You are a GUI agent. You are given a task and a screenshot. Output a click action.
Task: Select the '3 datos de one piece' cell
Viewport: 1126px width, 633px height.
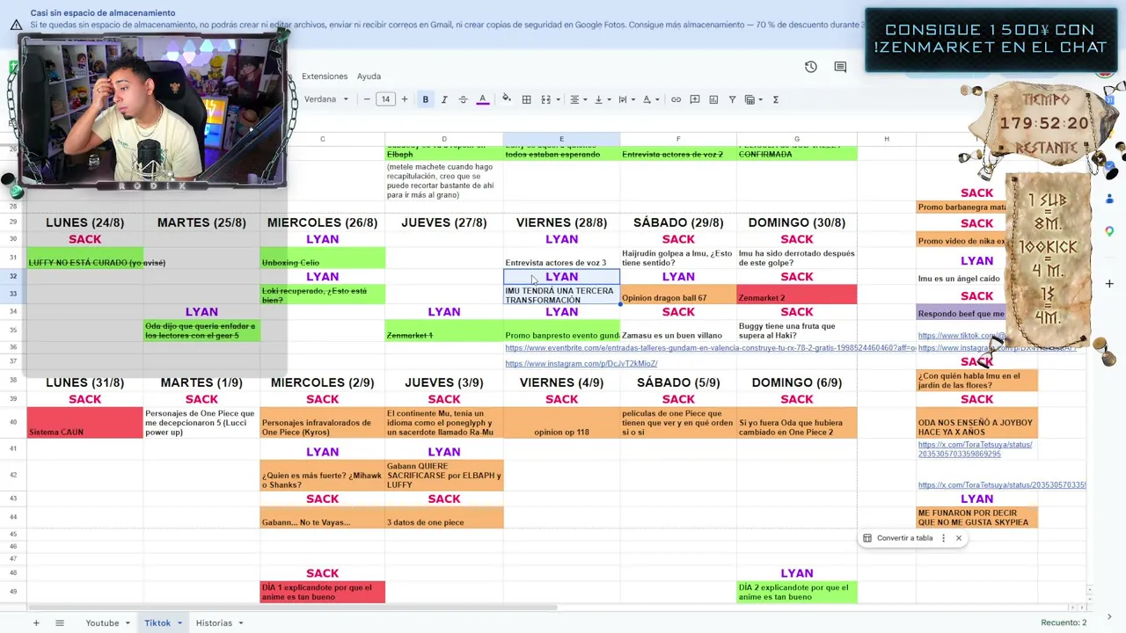[x=444, y=519]
